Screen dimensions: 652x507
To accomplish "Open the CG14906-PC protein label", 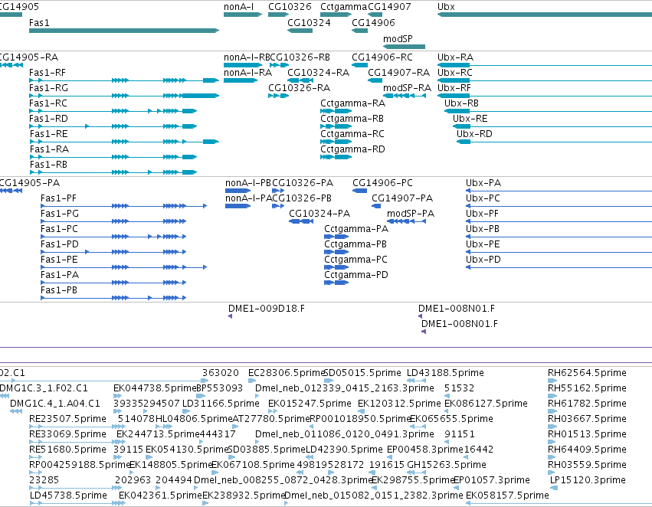I will pos(382,183).
